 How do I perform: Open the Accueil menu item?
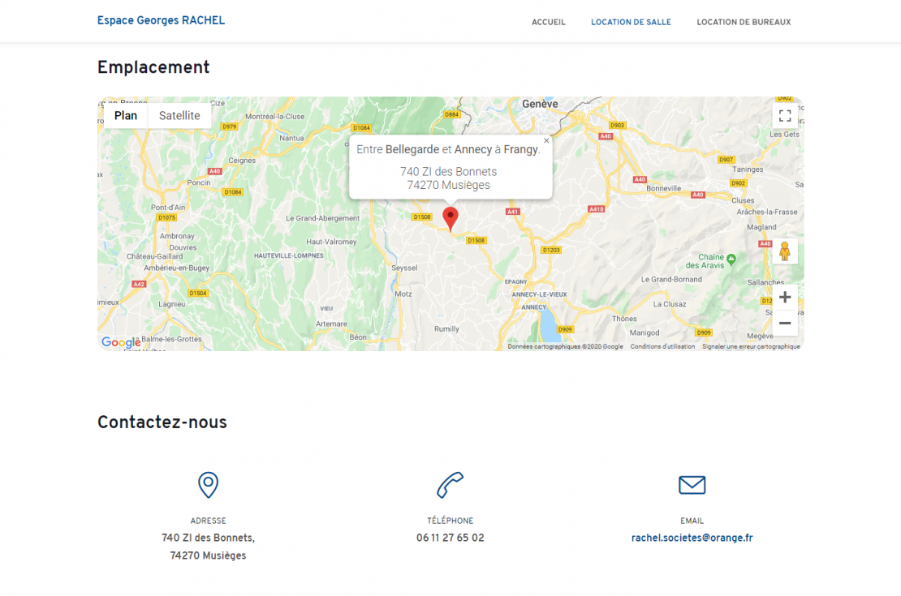(548, 23)
